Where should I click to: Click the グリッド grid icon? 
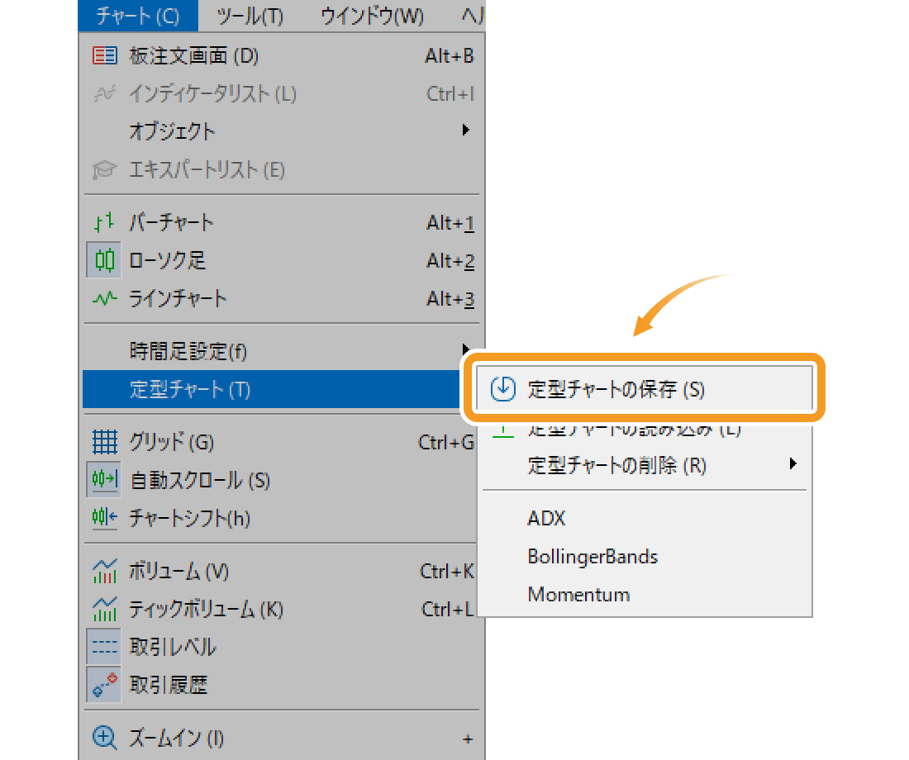(104, 442)
